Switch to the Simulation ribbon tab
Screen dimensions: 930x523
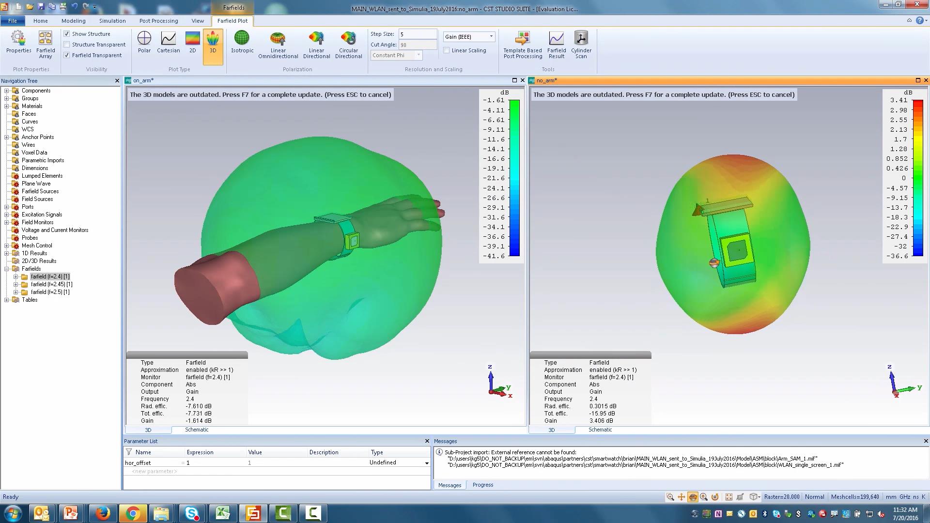point(112,21)
